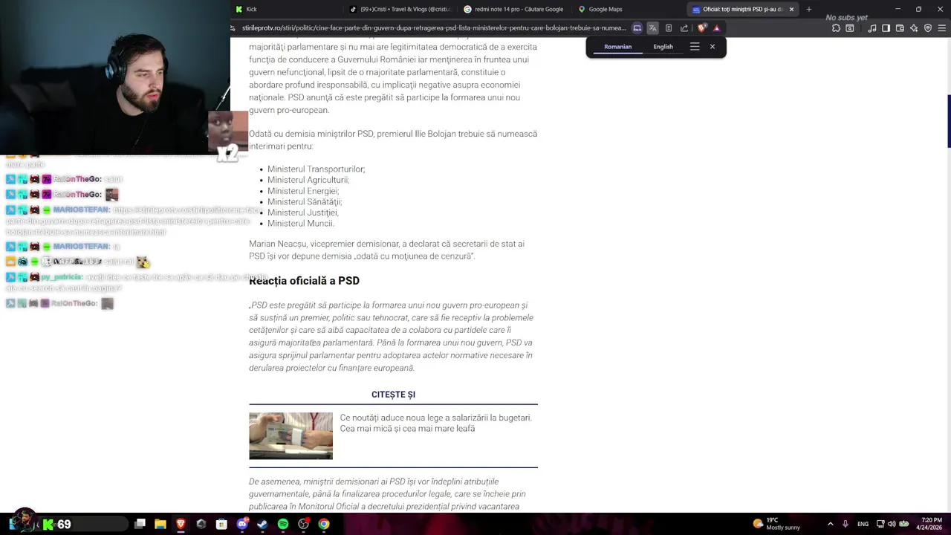The width and height of the screenshot is (951, 535).
Task: Close the translate popup
Action: pyautogui.click(x=713, y=47)
